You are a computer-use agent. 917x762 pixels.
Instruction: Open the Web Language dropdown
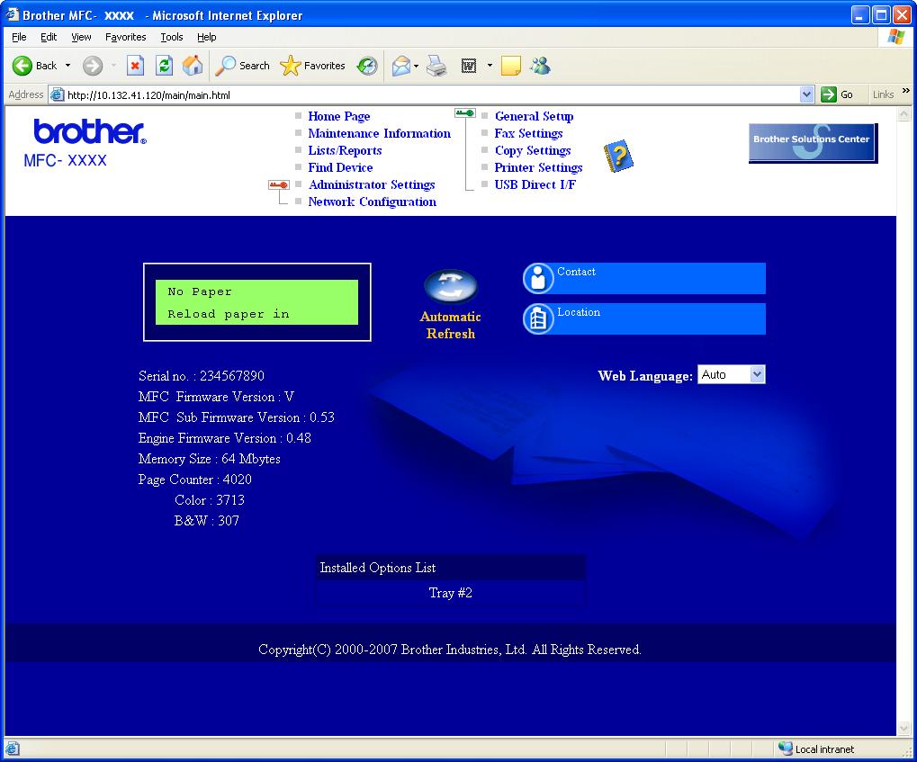point(731,374)
